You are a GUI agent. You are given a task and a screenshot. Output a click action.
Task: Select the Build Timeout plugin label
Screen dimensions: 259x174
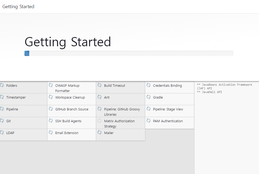click(x=114, y=85)
